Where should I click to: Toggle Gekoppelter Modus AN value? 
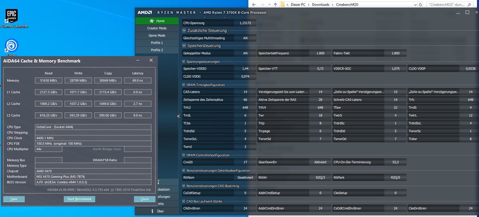[245, 53]
